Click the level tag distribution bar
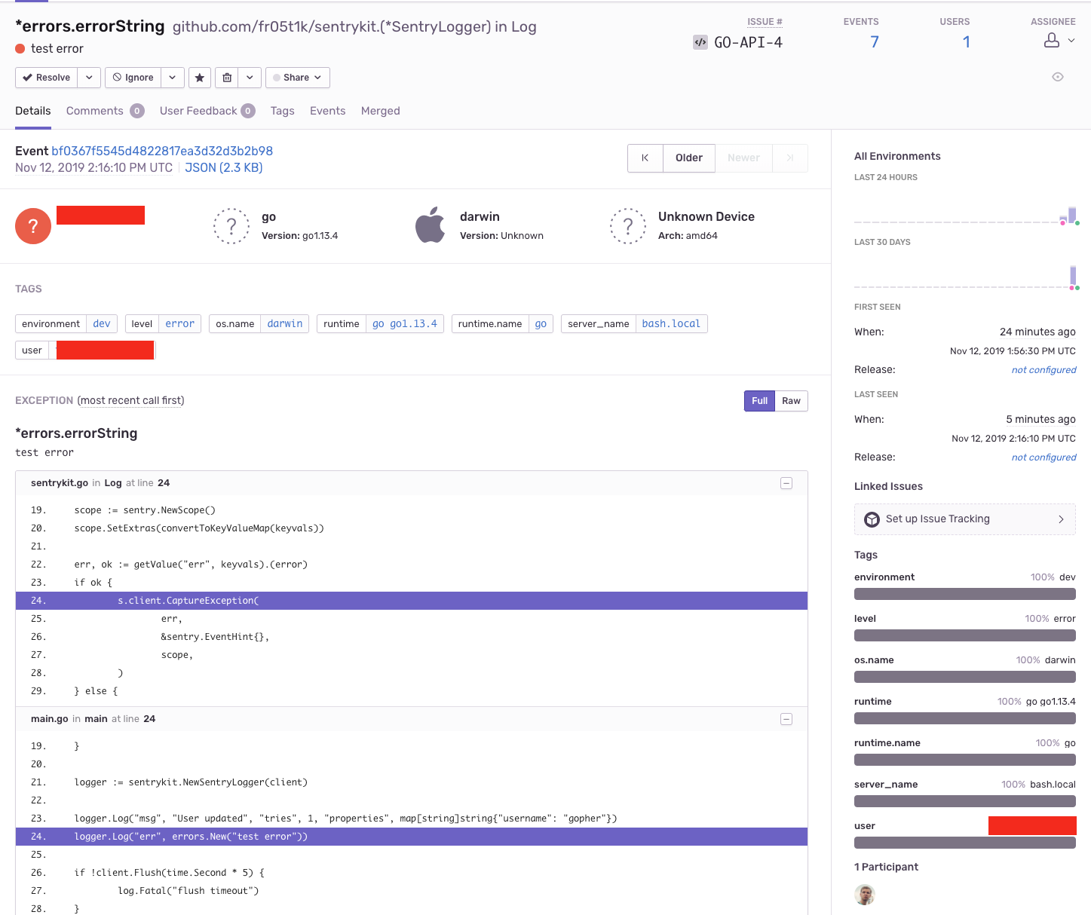The image size is (1091, 915). coord(965,635)
